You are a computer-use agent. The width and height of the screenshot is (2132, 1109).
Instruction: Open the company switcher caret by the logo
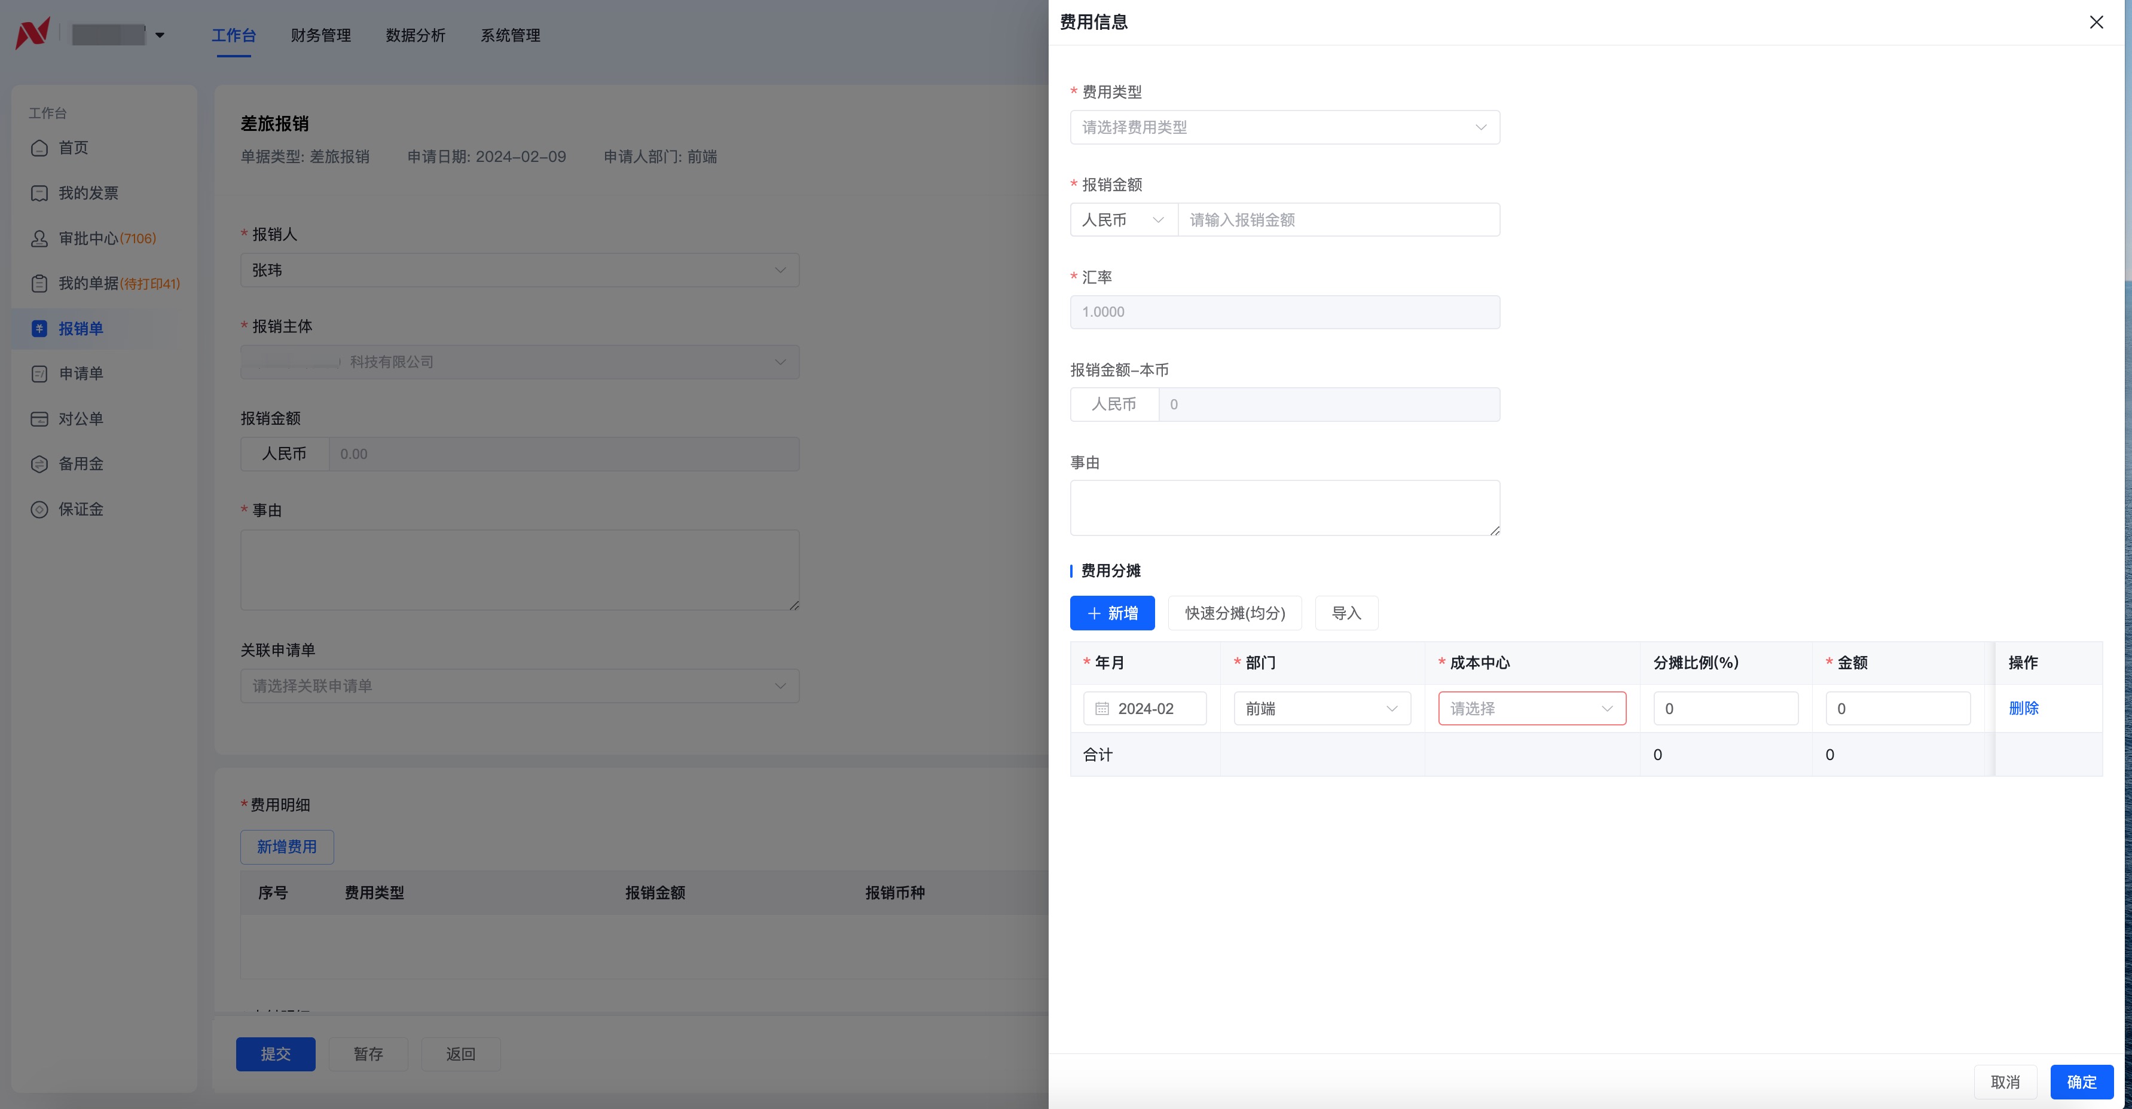point(160,35)
